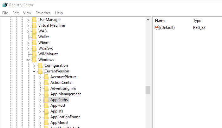Expand the Configuration key
This screenshot has height=128, width=222.
coord(34,66)
